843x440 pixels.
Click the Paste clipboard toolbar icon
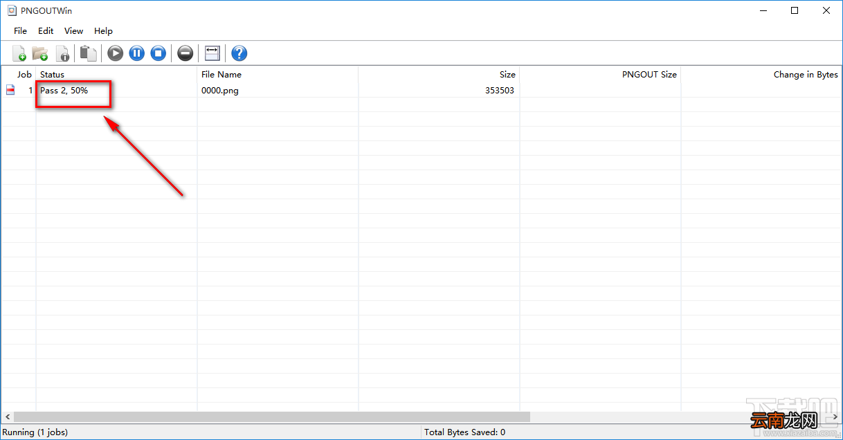tap(88, 53)
